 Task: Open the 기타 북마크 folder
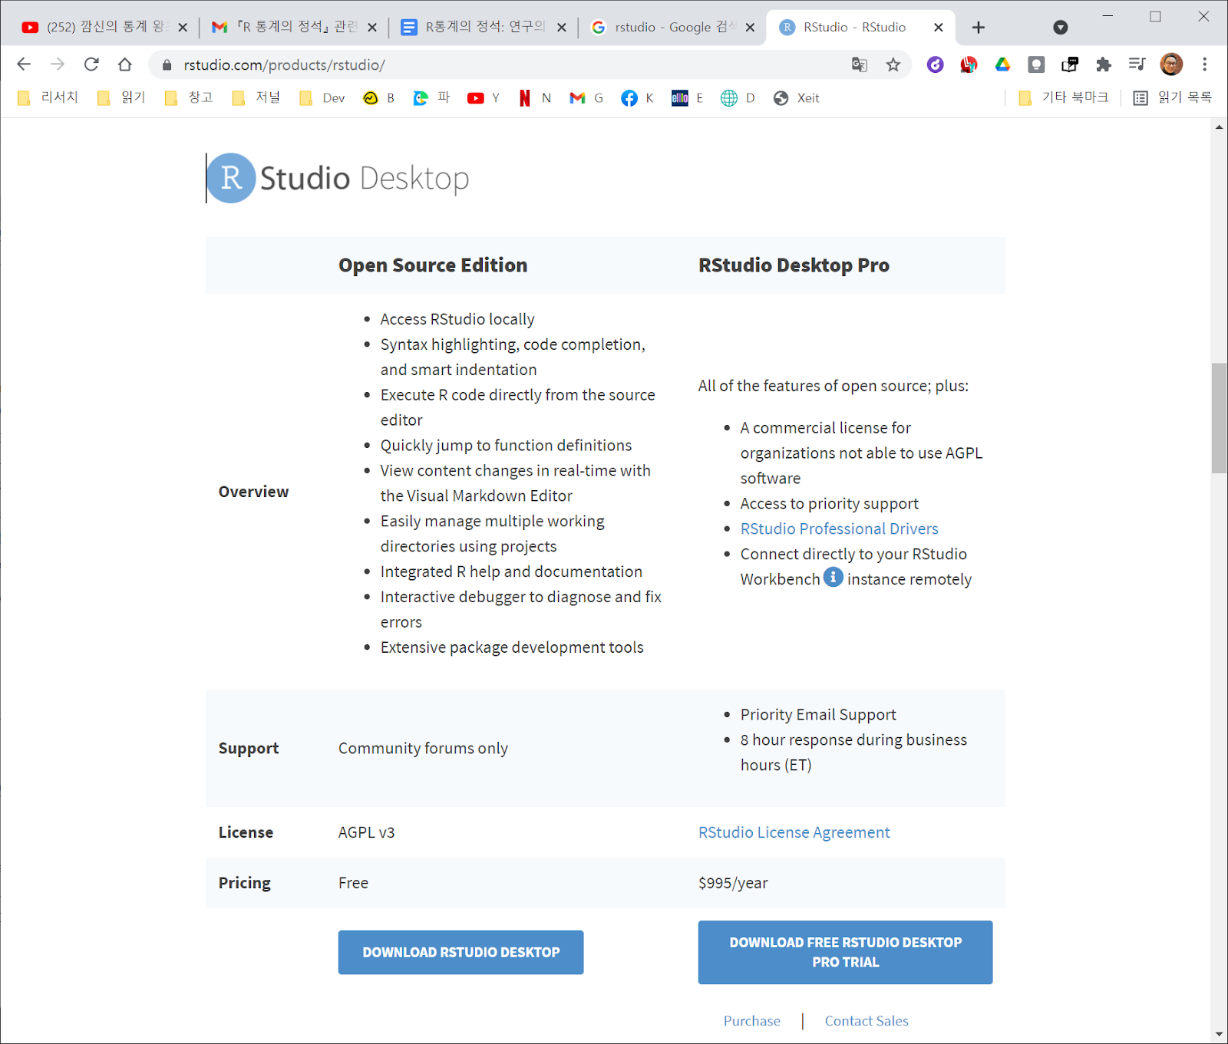(x=1064, y=98)
